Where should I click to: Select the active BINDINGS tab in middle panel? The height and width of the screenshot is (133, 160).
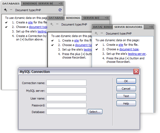click(73, 18)
